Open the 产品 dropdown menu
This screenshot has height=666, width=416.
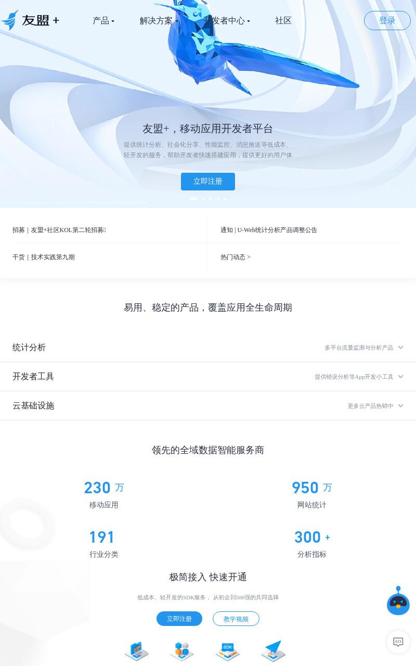coord(103,21)
